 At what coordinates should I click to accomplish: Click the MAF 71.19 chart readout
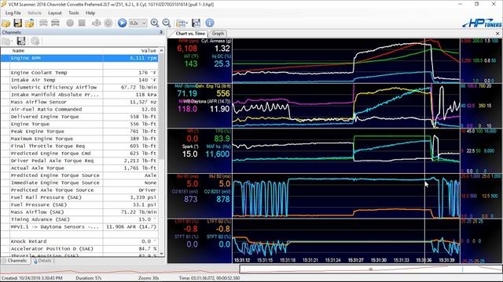(x=187, y=94)
